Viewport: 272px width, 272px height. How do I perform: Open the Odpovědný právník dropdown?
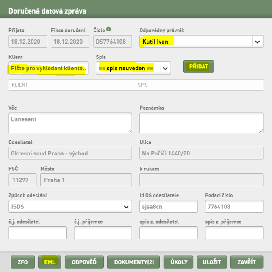click(x=201, y=42)
